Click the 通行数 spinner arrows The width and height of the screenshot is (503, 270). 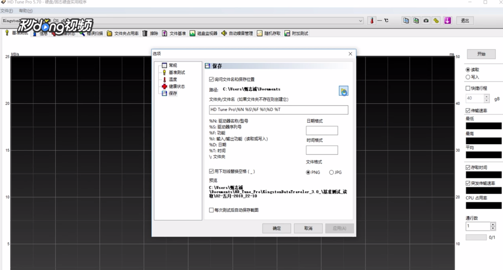(x=493, y=226)
